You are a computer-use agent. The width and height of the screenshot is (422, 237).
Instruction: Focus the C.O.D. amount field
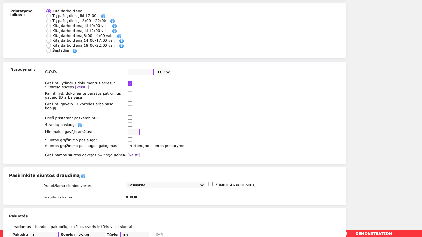click(x=141, y=72)
